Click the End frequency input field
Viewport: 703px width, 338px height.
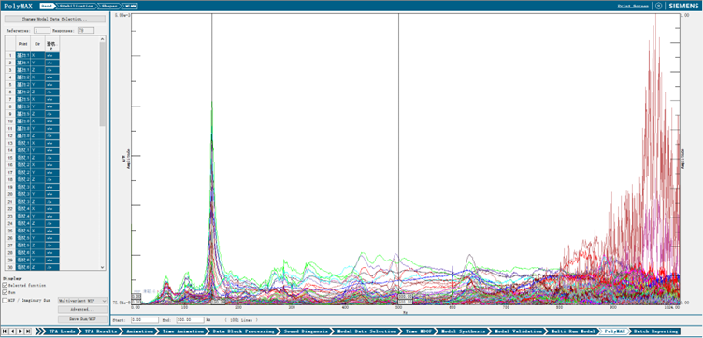pyautogui.click(x=190, y=320)
